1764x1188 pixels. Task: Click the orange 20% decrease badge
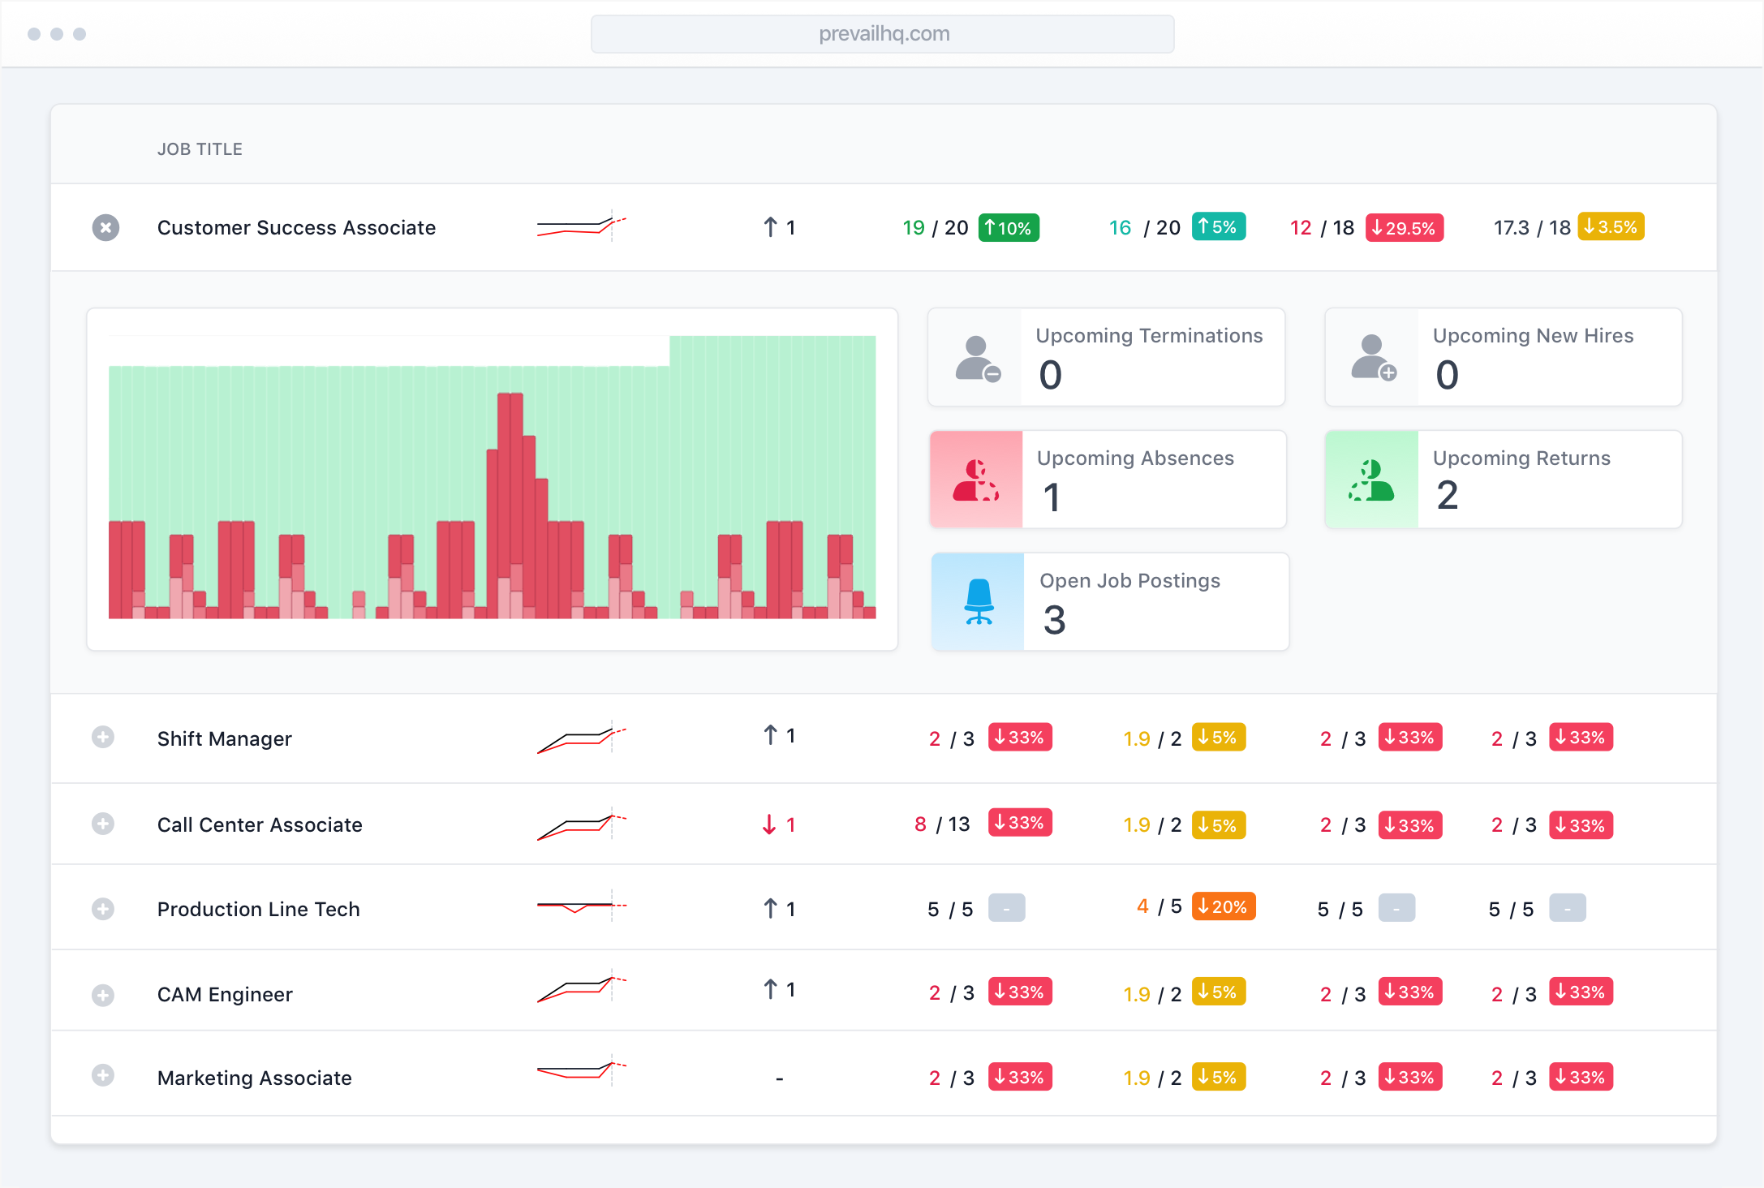point(1223,906)
